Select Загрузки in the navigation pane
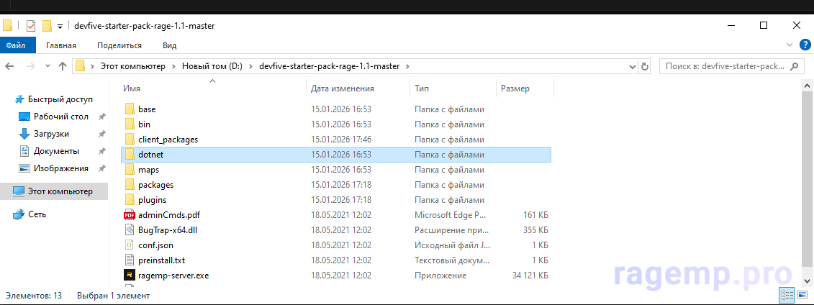The width and height of the screenshot is (814, 305). [51, 134]
